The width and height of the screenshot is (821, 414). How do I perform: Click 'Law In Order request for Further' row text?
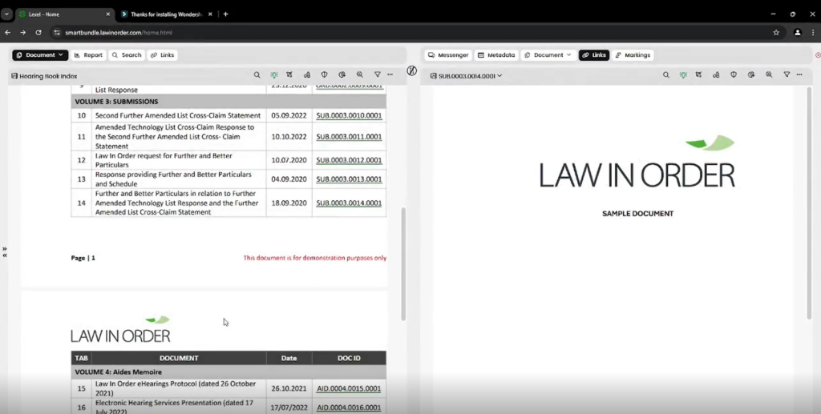[x=164, y=160]
